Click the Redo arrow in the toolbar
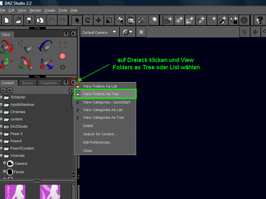The height and width of the screenshot is (199, 266). pos(62,20)
